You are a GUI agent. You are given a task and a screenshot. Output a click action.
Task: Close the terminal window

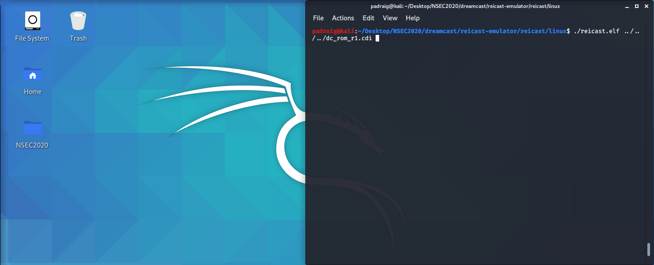click(646, 6)
